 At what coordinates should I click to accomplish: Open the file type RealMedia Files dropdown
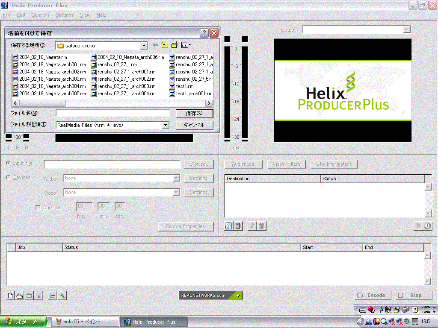pyautogui.click(x=166, y=125)
